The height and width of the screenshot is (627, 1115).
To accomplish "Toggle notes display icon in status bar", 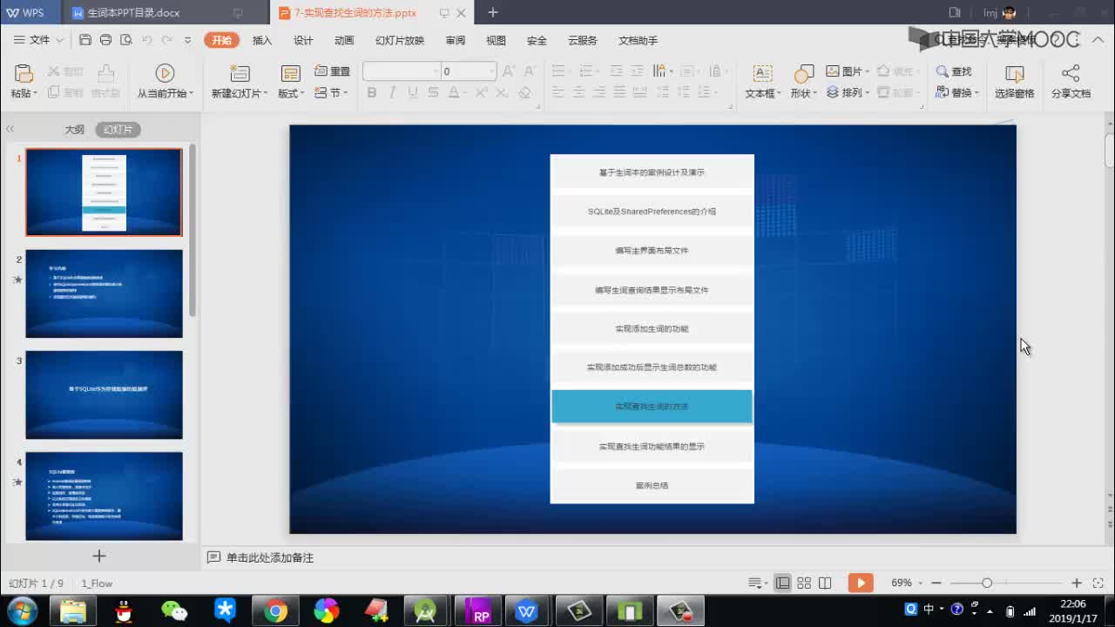I will coord(757,583).
